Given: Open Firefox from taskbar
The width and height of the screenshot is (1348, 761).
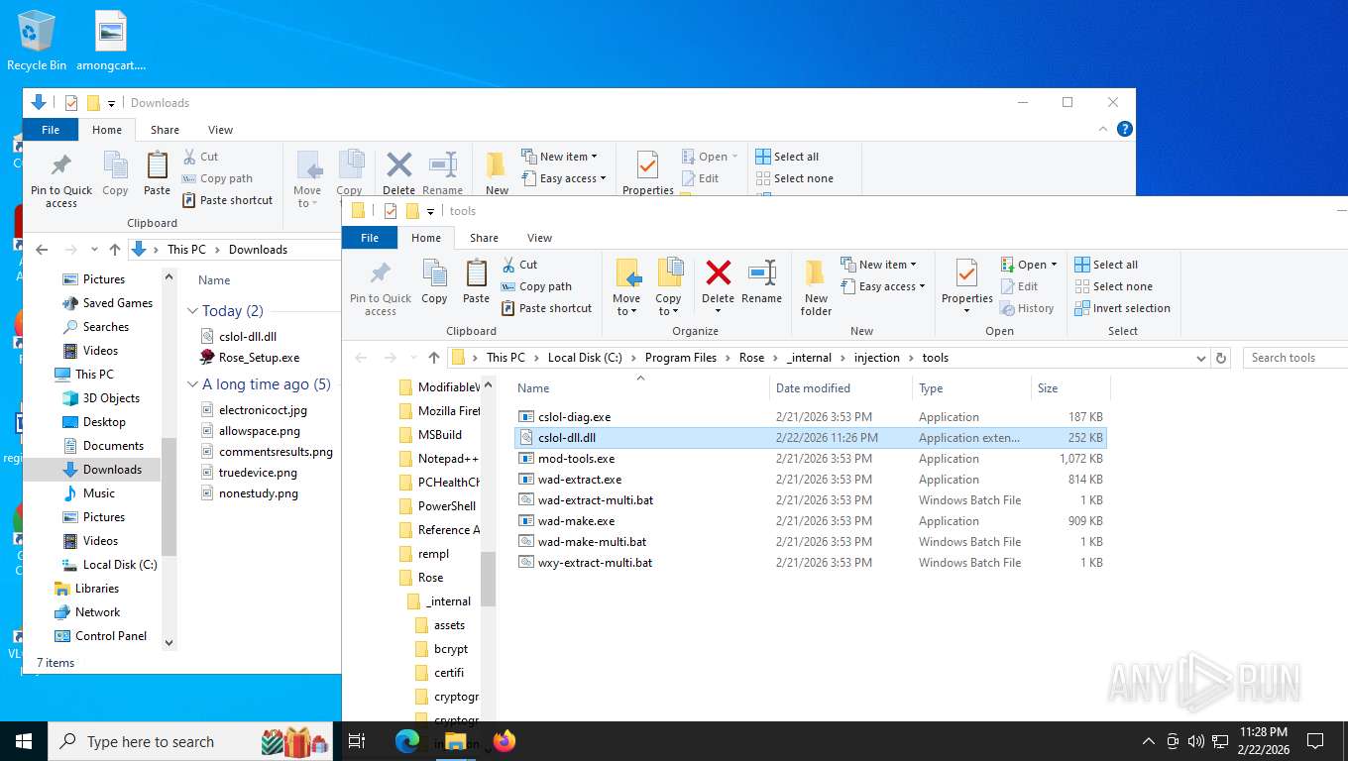Looking at the screenshot, I should click(x=505, y=740).
